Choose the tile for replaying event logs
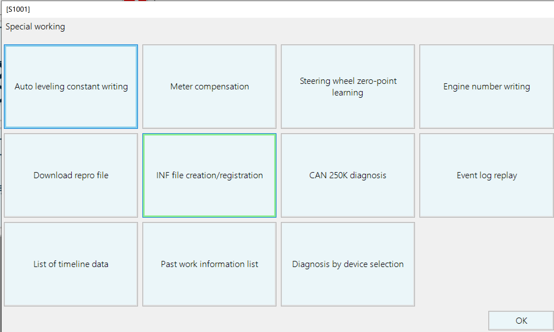The image size is (554, 332). 486,175
